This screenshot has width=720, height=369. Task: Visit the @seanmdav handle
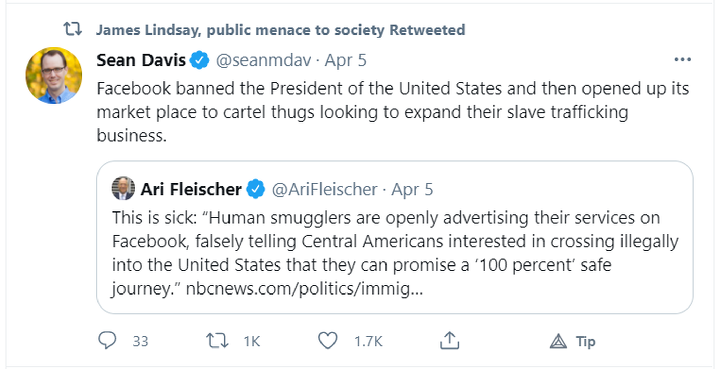[263, 60]
